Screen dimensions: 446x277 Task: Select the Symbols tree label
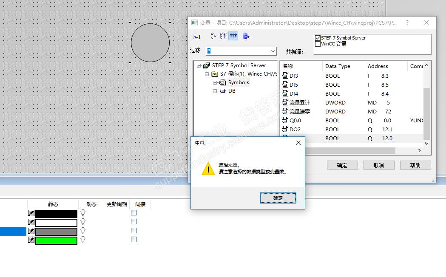pos(239,82)
